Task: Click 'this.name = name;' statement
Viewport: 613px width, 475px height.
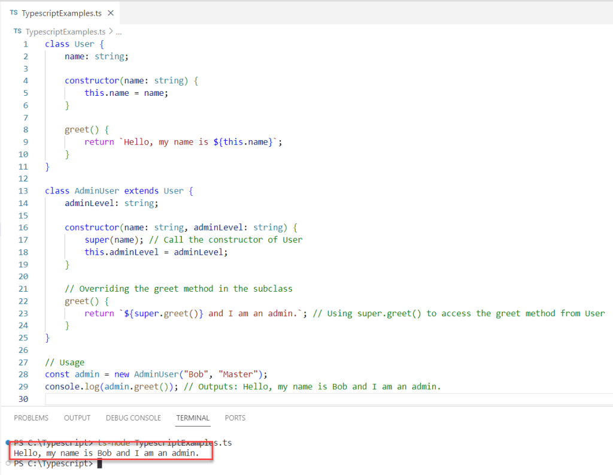Action: [126, 93]
